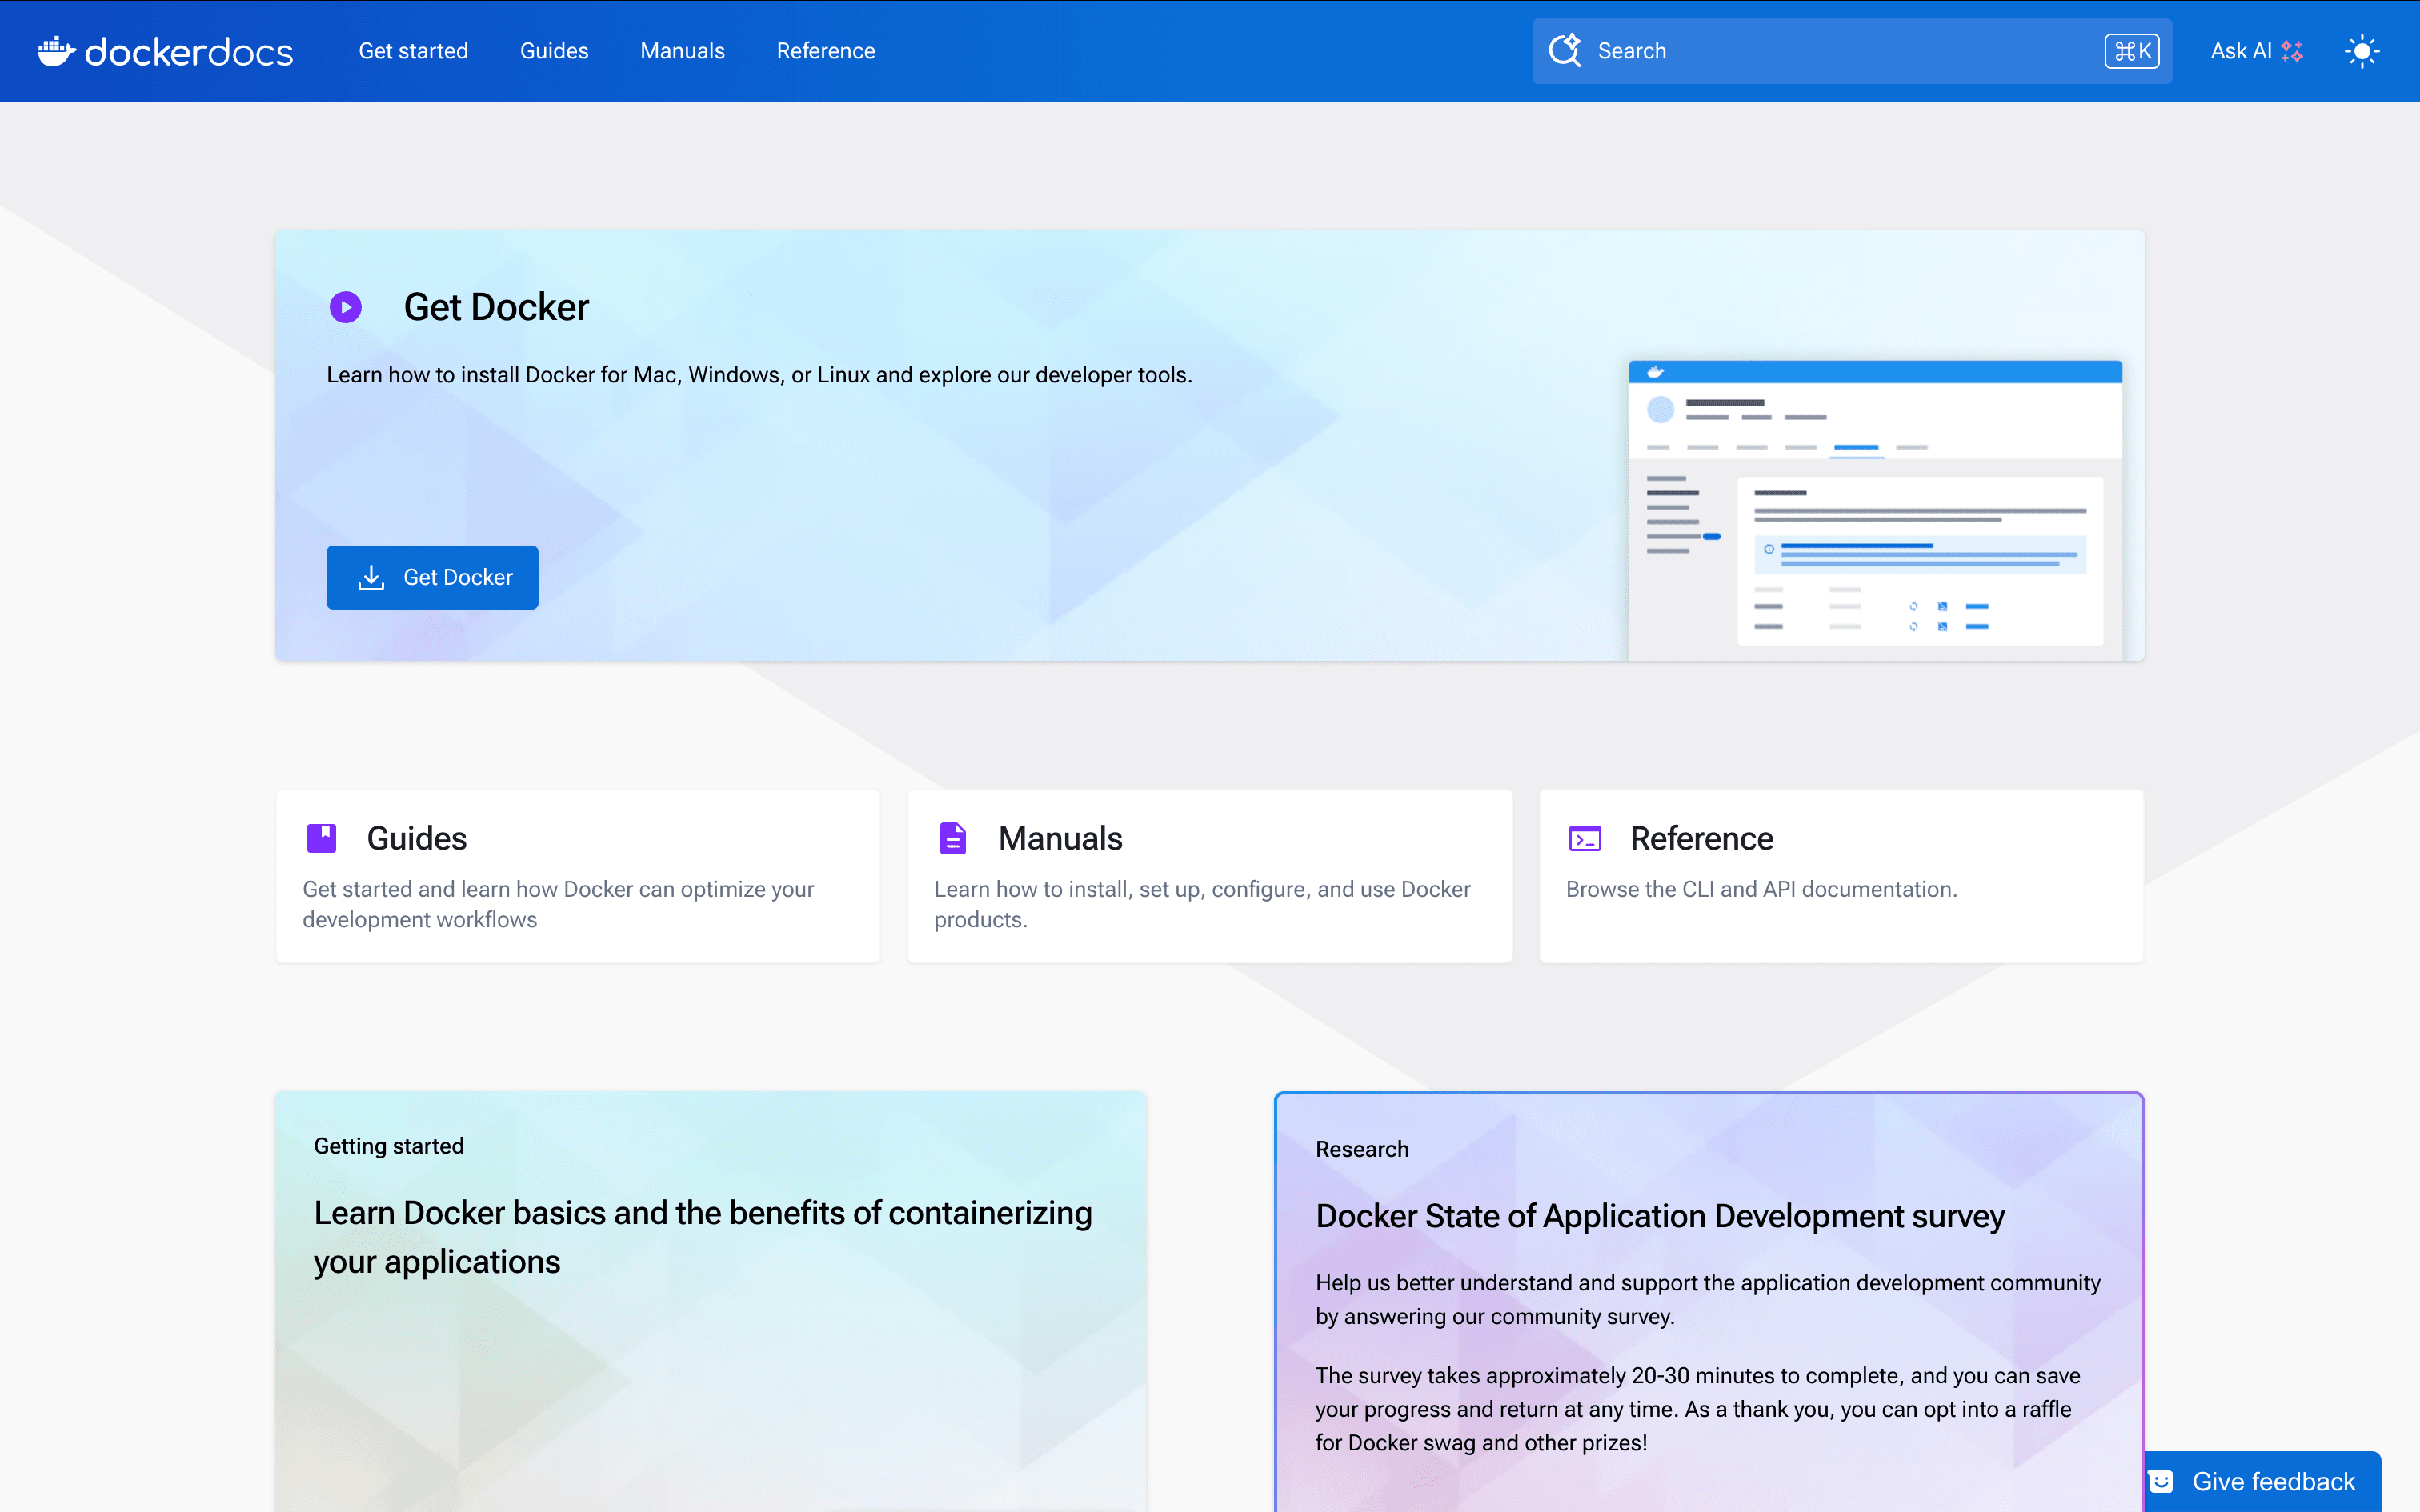Click the Ask AI button label
This screenshot has height=1512, width=2420.
(x=2241, y=51)
